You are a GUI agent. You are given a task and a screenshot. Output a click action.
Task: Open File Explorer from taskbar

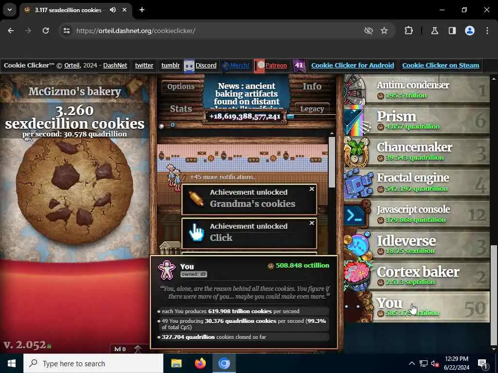coord(176,363)
